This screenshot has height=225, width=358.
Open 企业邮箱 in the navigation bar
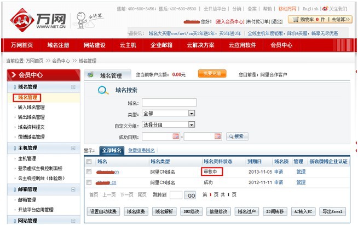click(x=161, y=45)
